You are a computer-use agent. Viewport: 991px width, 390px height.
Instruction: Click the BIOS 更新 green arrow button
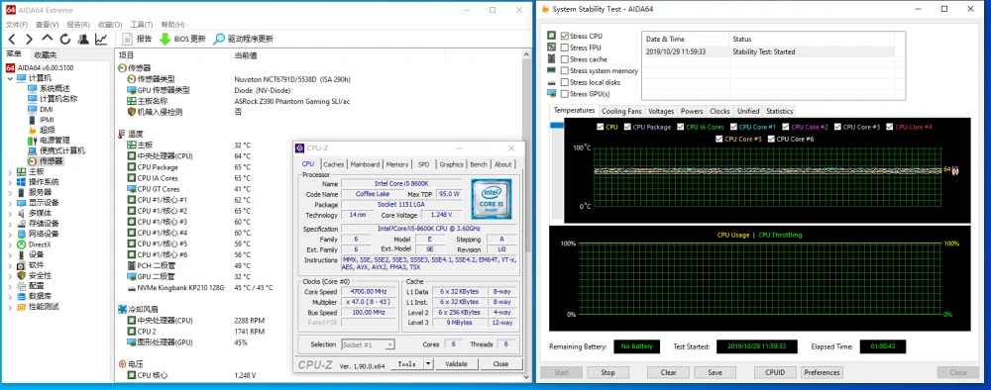click(x=182, y=40)
